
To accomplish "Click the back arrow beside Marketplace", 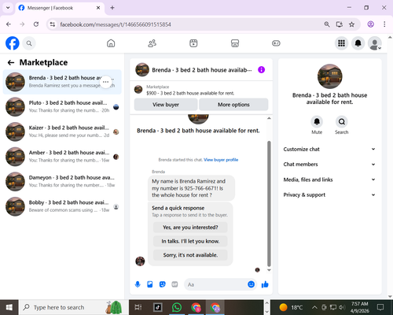I will tap(11, 62).
